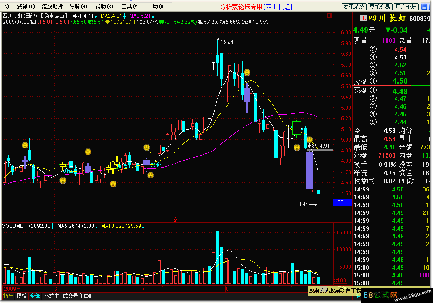Select the circled 4 beside sell price 4.53
Screen dimensions: 433x303
pos(373,57)
